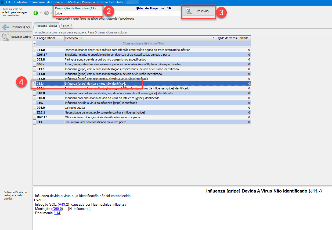Follow the G00.0 meningite link
332x230 pixels.
pos(57,209)
